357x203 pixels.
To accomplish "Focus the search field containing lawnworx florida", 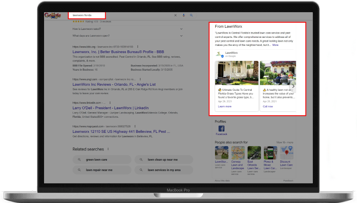I will click(87, 15).
